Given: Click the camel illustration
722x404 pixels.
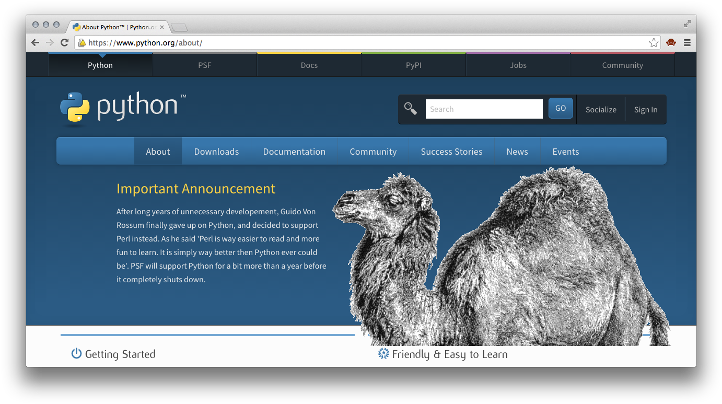Looking at the screenshot, I should click(500, 256).
